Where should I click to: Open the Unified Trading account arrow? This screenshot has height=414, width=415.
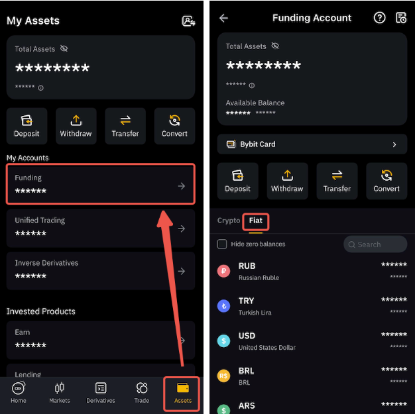(181, 229)
